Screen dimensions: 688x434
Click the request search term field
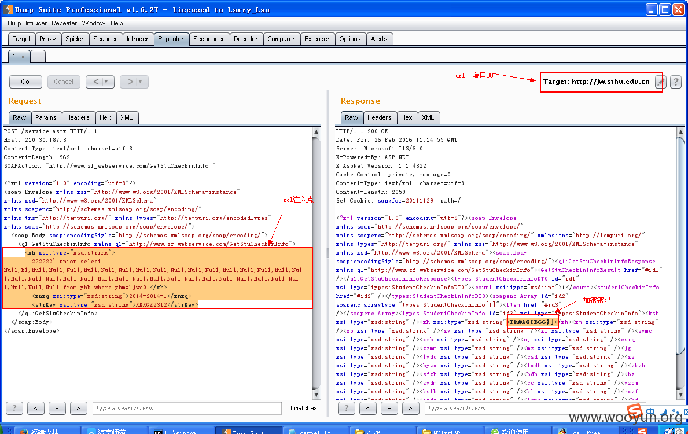pyautogui.click(x=187, y=408)
